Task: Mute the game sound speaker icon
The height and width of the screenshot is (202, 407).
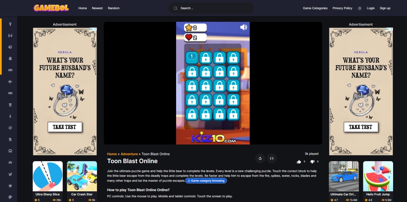Action: click(x=244, y=27)
